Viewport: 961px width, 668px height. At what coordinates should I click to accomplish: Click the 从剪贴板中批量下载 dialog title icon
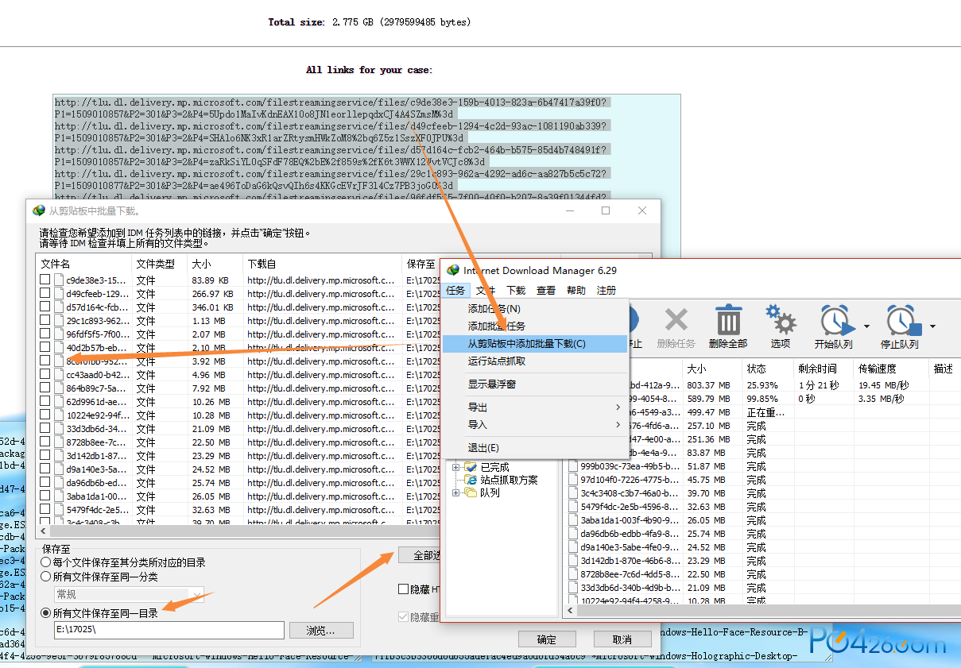pos(38,210)
